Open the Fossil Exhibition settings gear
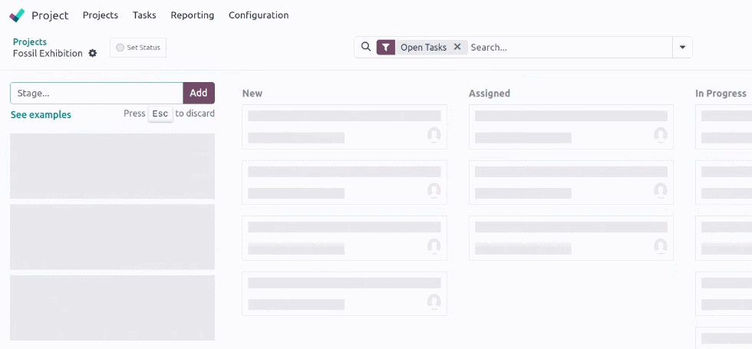752x349 pixels. (x=93, y=53)
